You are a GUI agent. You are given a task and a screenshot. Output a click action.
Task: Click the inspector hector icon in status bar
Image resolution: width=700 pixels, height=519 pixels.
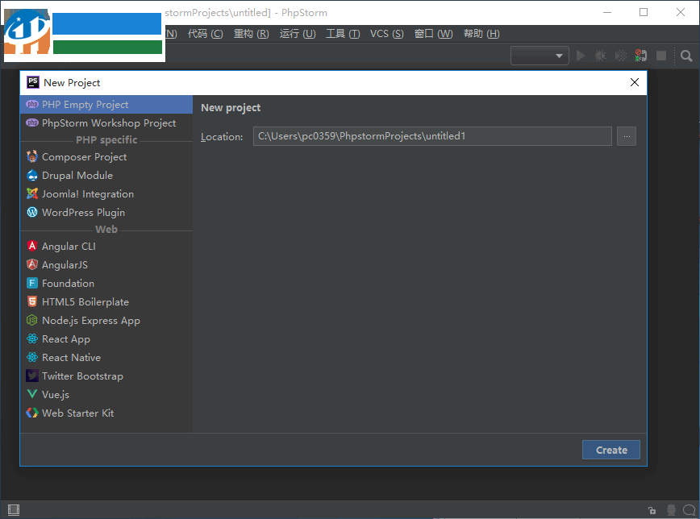tap(671, 509)
